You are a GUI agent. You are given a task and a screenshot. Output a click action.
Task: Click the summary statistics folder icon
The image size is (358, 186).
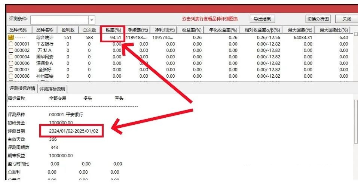(11, 37)
